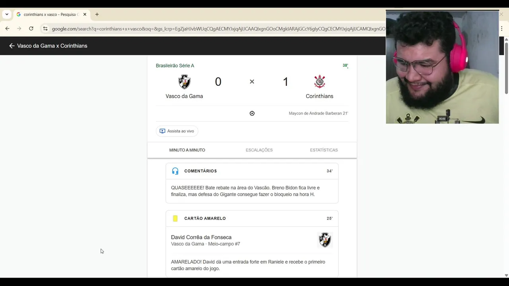Open a new browser tab
Screen dimensions: 509x286
tap(97, 14)
